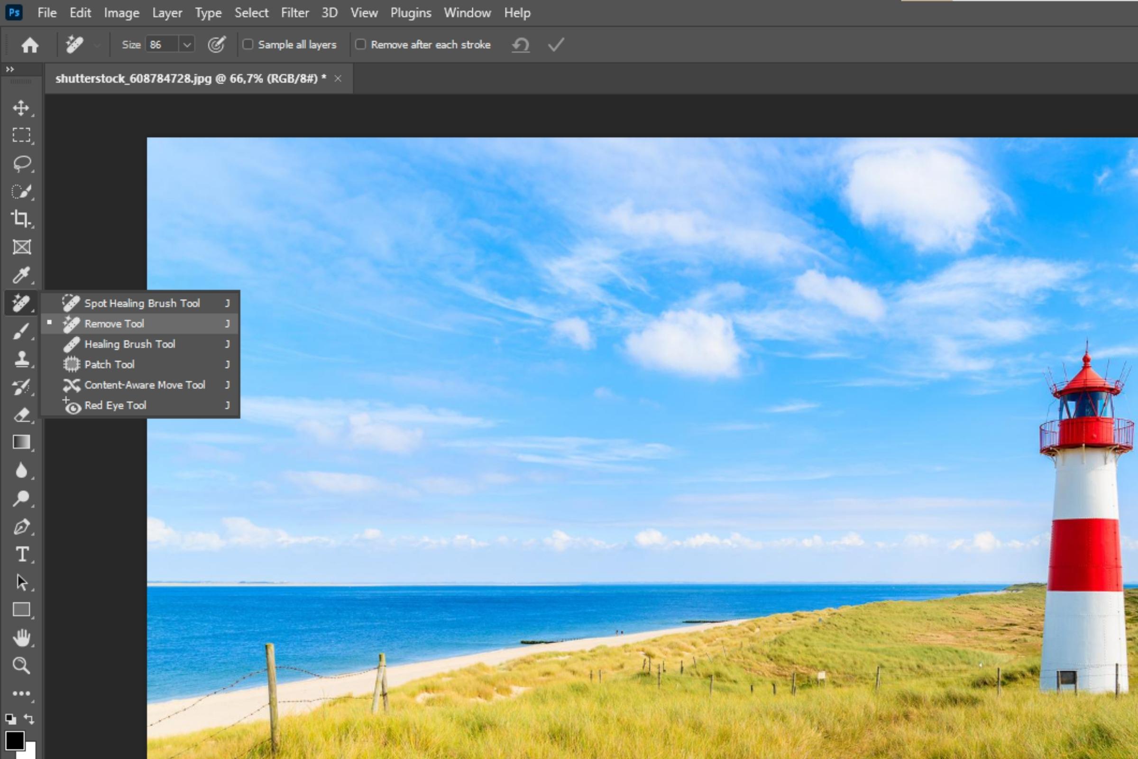Commit the remove stroke with checkmark
The height and width of the screenshot is (759, 1138).
point(556,45)
